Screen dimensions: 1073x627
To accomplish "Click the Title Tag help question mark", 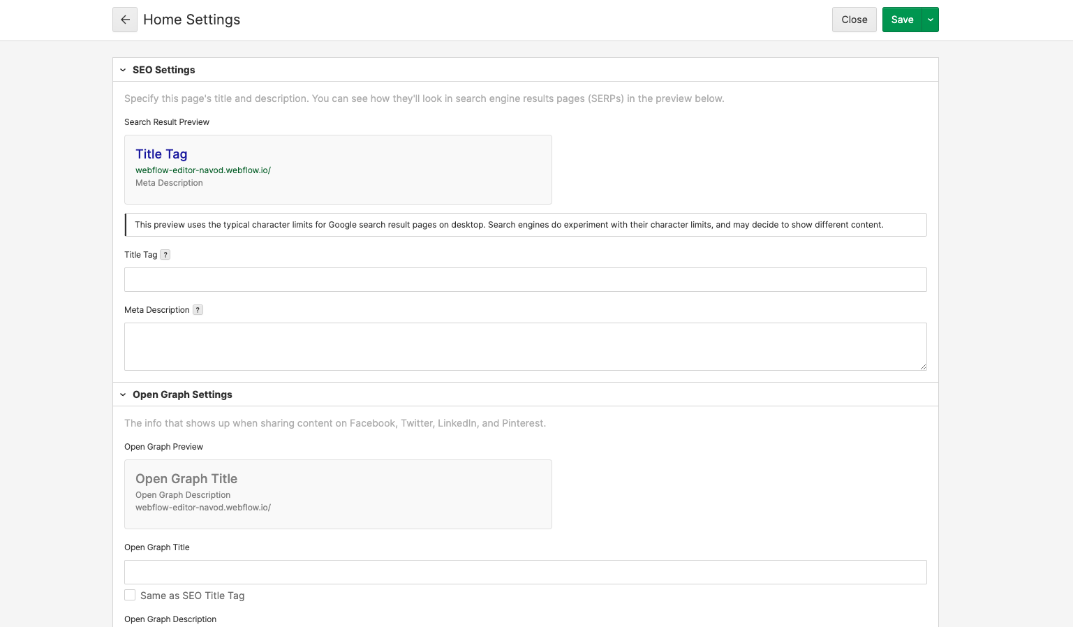I will coord(165,255).
